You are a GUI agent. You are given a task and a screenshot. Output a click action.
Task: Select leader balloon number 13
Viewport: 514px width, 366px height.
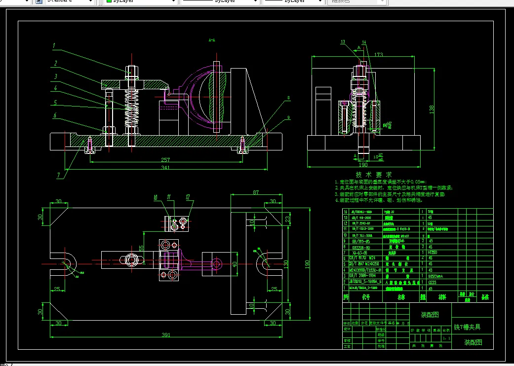point(343,42)
